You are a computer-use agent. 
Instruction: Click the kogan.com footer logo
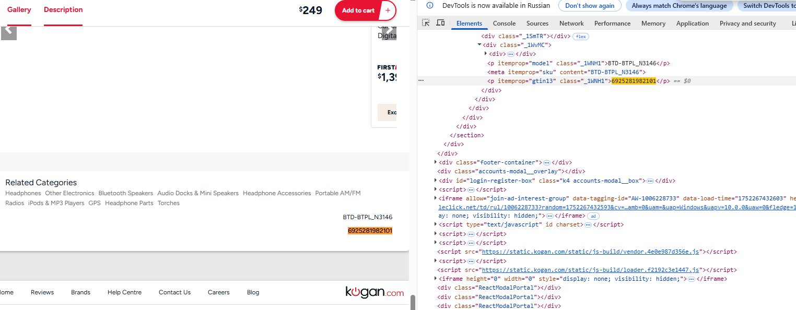click(374, 292)
